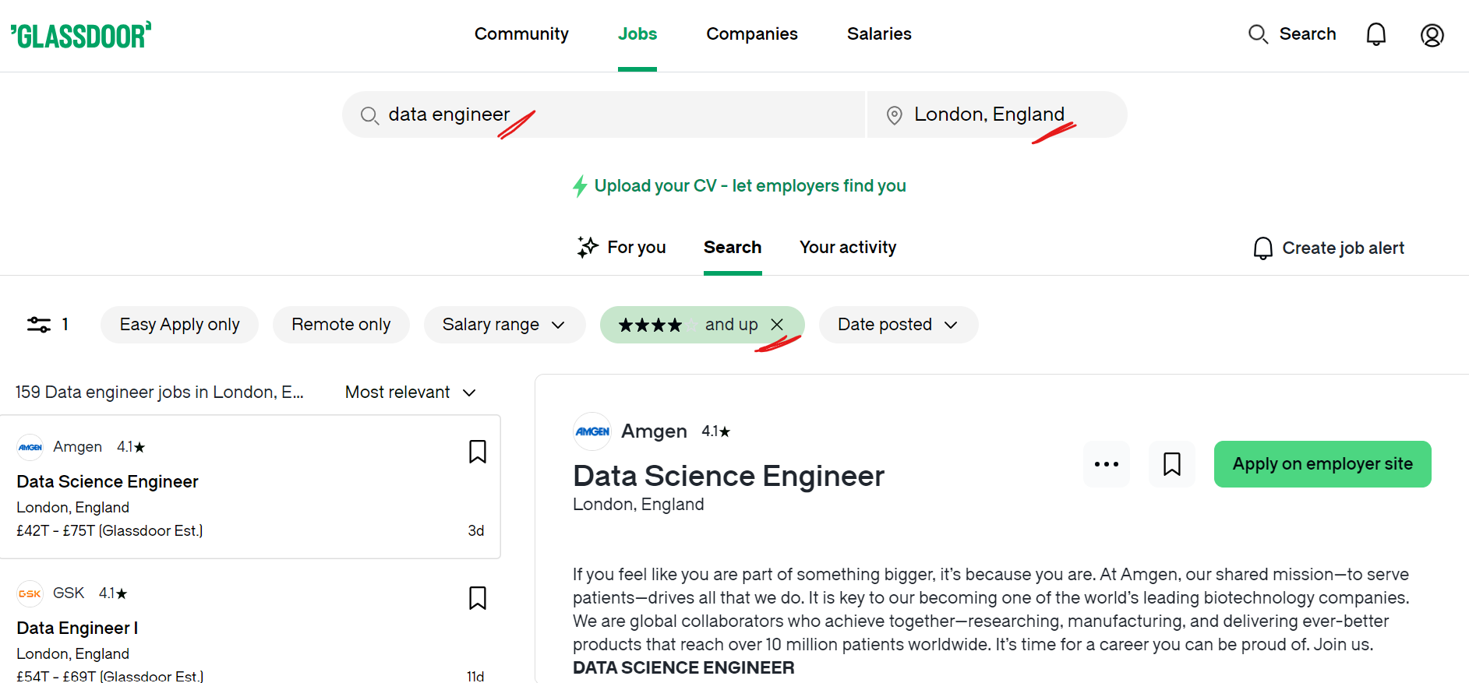Switch to the Your activity tab
The image size is (1469, 683).
click(848, 248)
